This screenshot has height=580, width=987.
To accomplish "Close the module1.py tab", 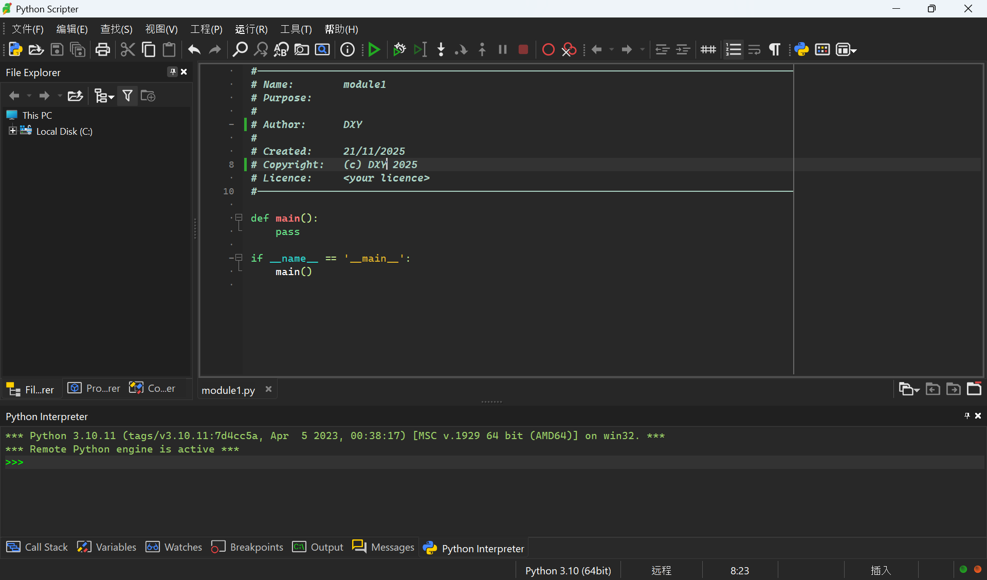I will point(268,389).
